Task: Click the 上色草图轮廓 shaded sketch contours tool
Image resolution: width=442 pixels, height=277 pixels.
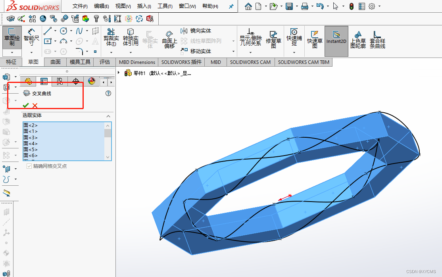Action: point(358,40)
